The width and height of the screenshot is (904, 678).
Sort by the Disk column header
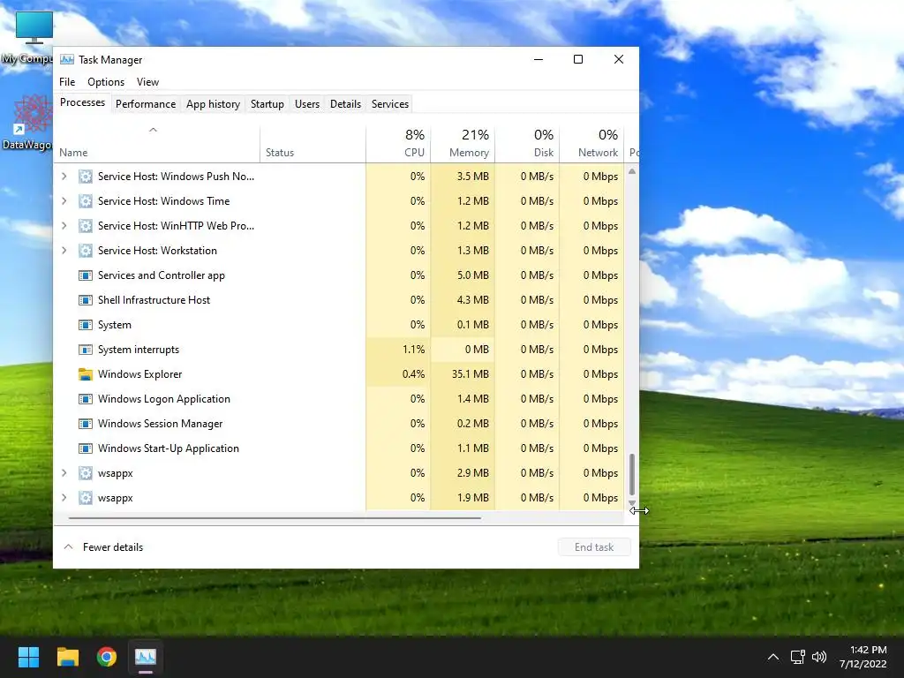527,144
